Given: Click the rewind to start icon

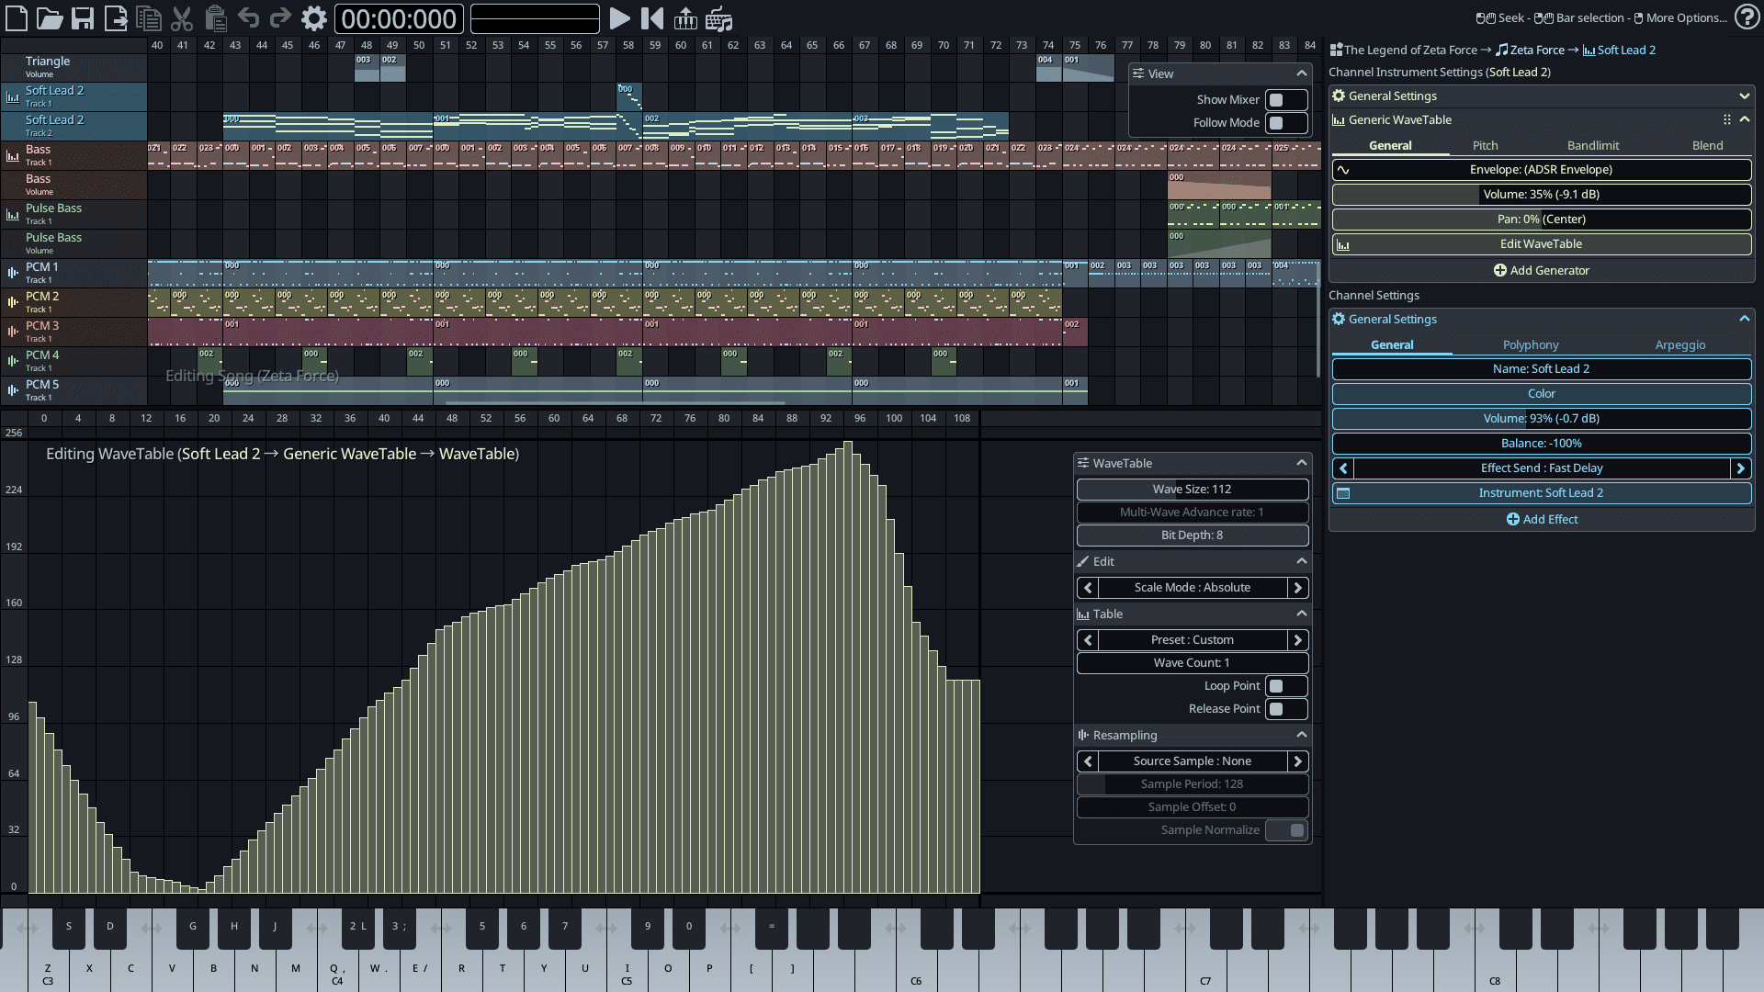Looking at the screenshot, I should click(652, 18).
